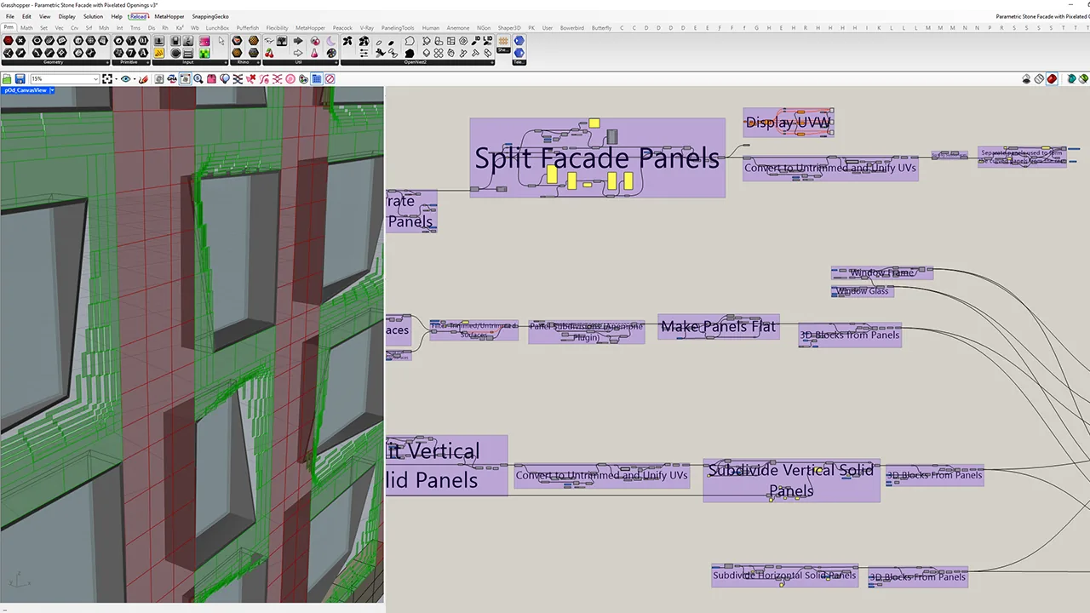This screenshot has width=1090, height=613.
Task: Select the cherry icon in Util panel
Action: click(x=269, y=53)
